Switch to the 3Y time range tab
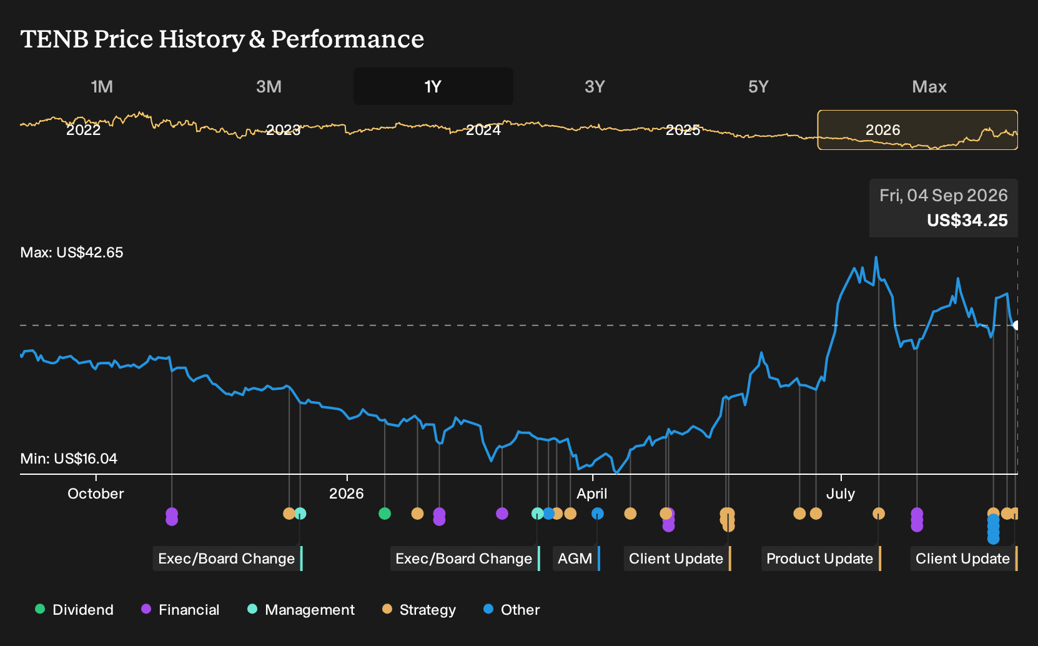 [x=595, y=86]
